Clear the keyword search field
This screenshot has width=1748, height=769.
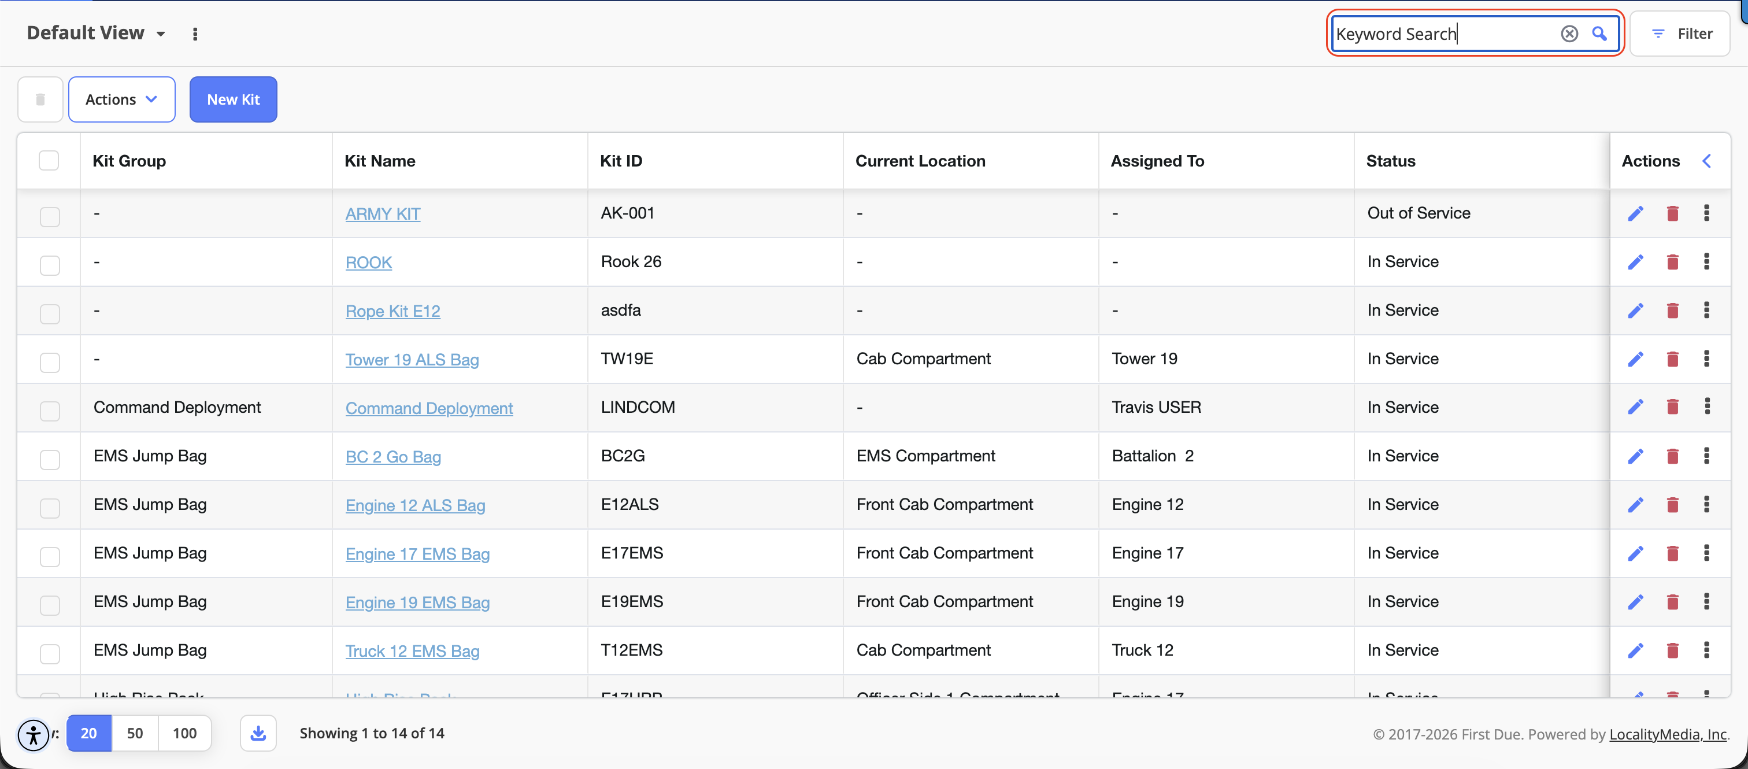1569,34
